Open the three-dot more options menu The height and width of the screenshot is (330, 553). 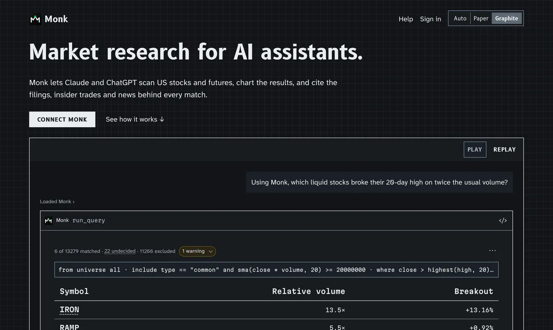coord(492,251)
